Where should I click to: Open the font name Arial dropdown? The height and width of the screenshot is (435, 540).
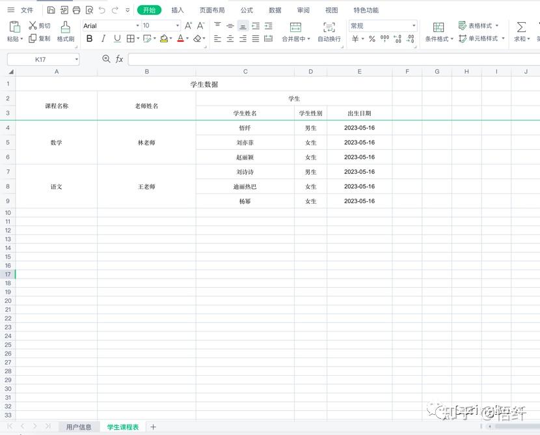tap(139, 26)
